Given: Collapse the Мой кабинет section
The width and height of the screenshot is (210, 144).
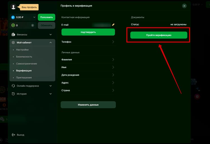Looking at the screenshot, I should [x=51, y=43].
